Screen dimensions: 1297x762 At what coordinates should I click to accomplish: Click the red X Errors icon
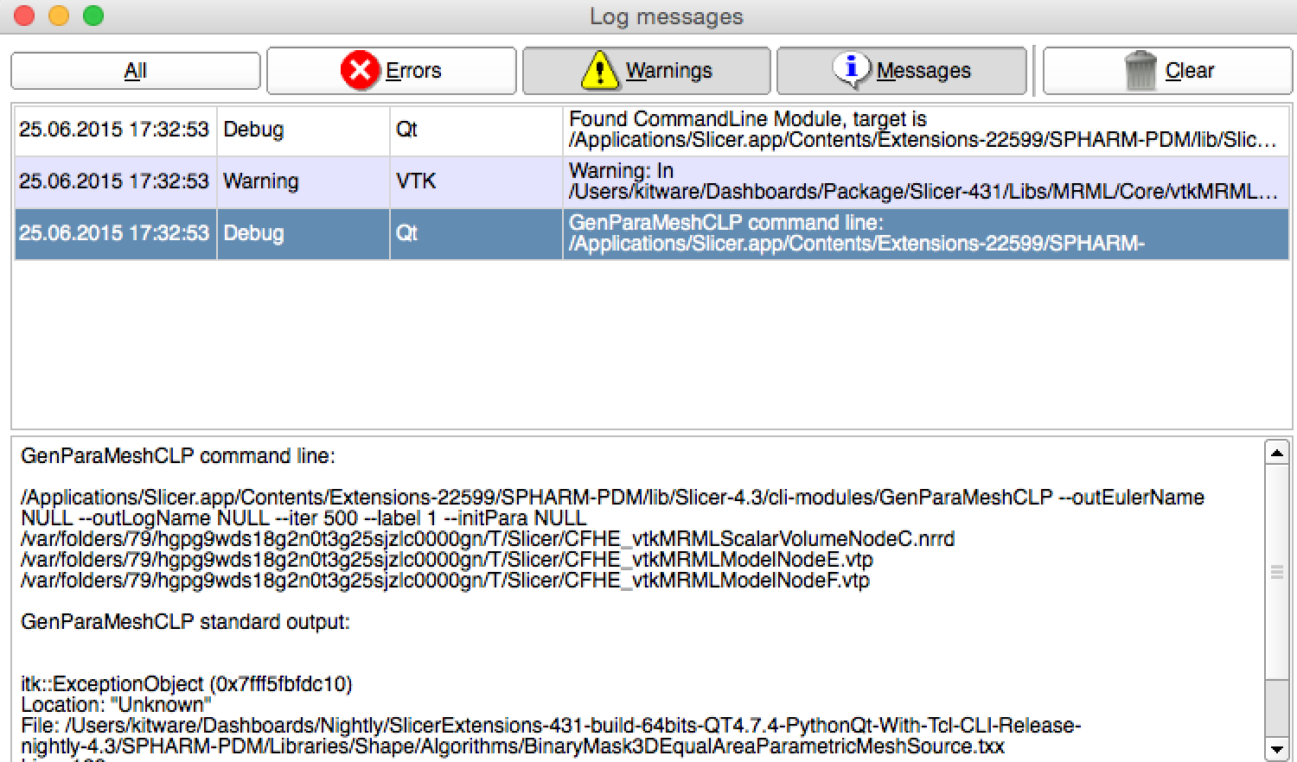point(360,70)
